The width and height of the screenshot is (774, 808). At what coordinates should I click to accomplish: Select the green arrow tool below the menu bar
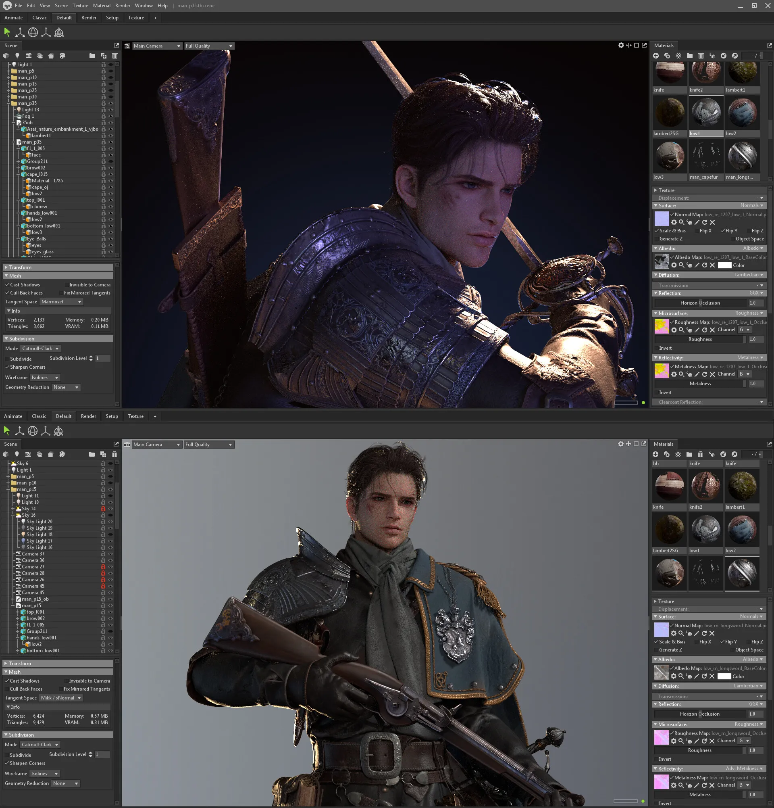(7, 32)
